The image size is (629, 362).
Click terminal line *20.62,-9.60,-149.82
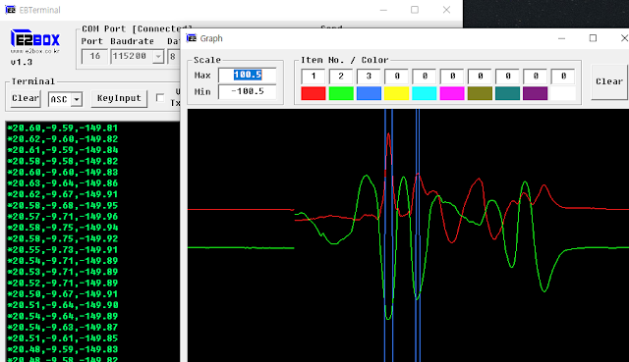(x=63, y=139)
